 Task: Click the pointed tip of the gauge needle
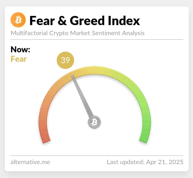73,76
